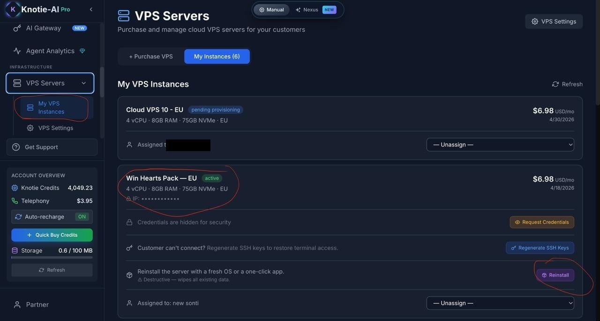Click the box icon beside Reinstall the server

(129, 275)
